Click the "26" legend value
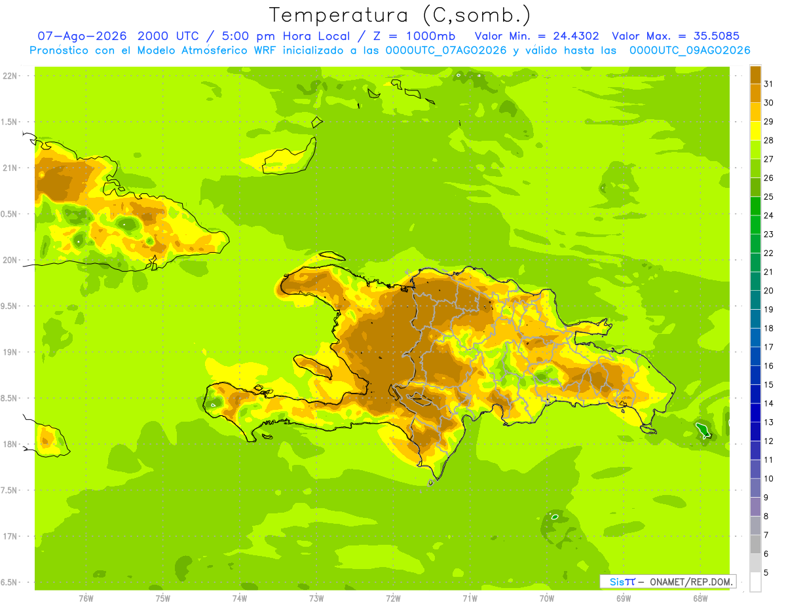 tap(769, 178)
